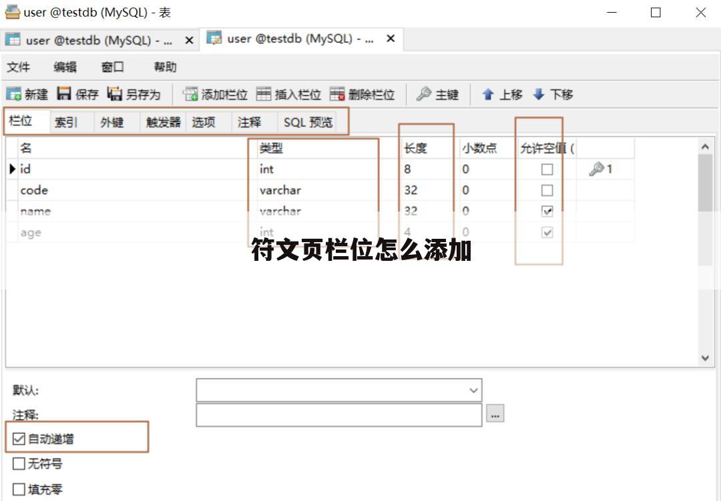
Task: Open the 窗口 menu
Action: click(113, 67)
